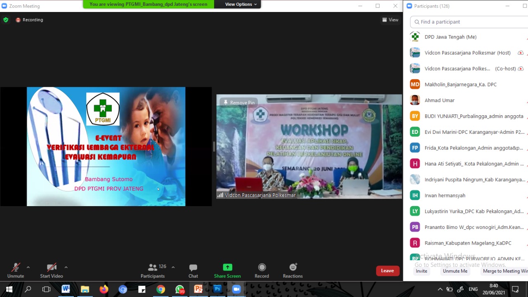Open Google Chrome from taskbar

click(160, 289)
